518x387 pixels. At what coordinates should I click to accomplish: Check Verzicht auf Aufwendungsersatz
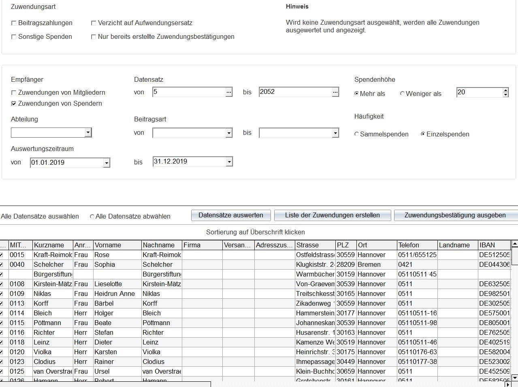tap(94, 23)
